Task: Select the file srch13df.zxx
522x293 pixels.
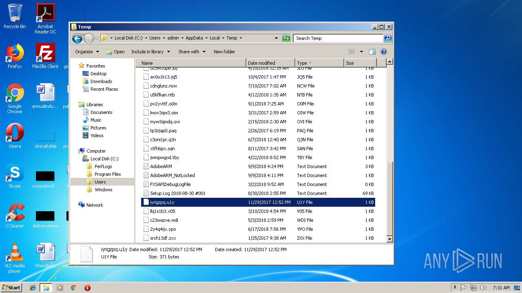Action: coord(258,238)
